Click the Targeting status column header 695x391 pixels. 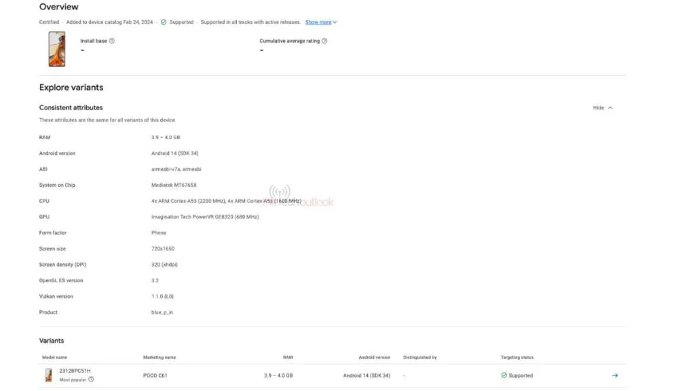(x=516, y=357)
